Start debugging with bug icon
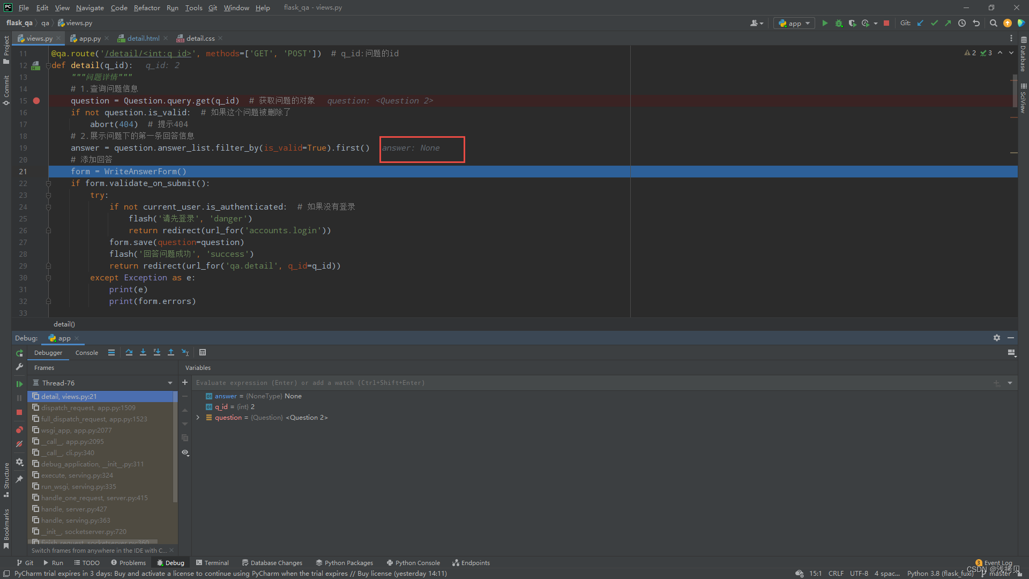 (839, 23)
